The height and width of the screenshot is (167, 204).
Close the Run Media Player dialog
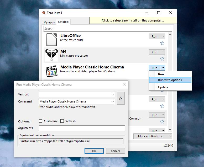(124, 84)
